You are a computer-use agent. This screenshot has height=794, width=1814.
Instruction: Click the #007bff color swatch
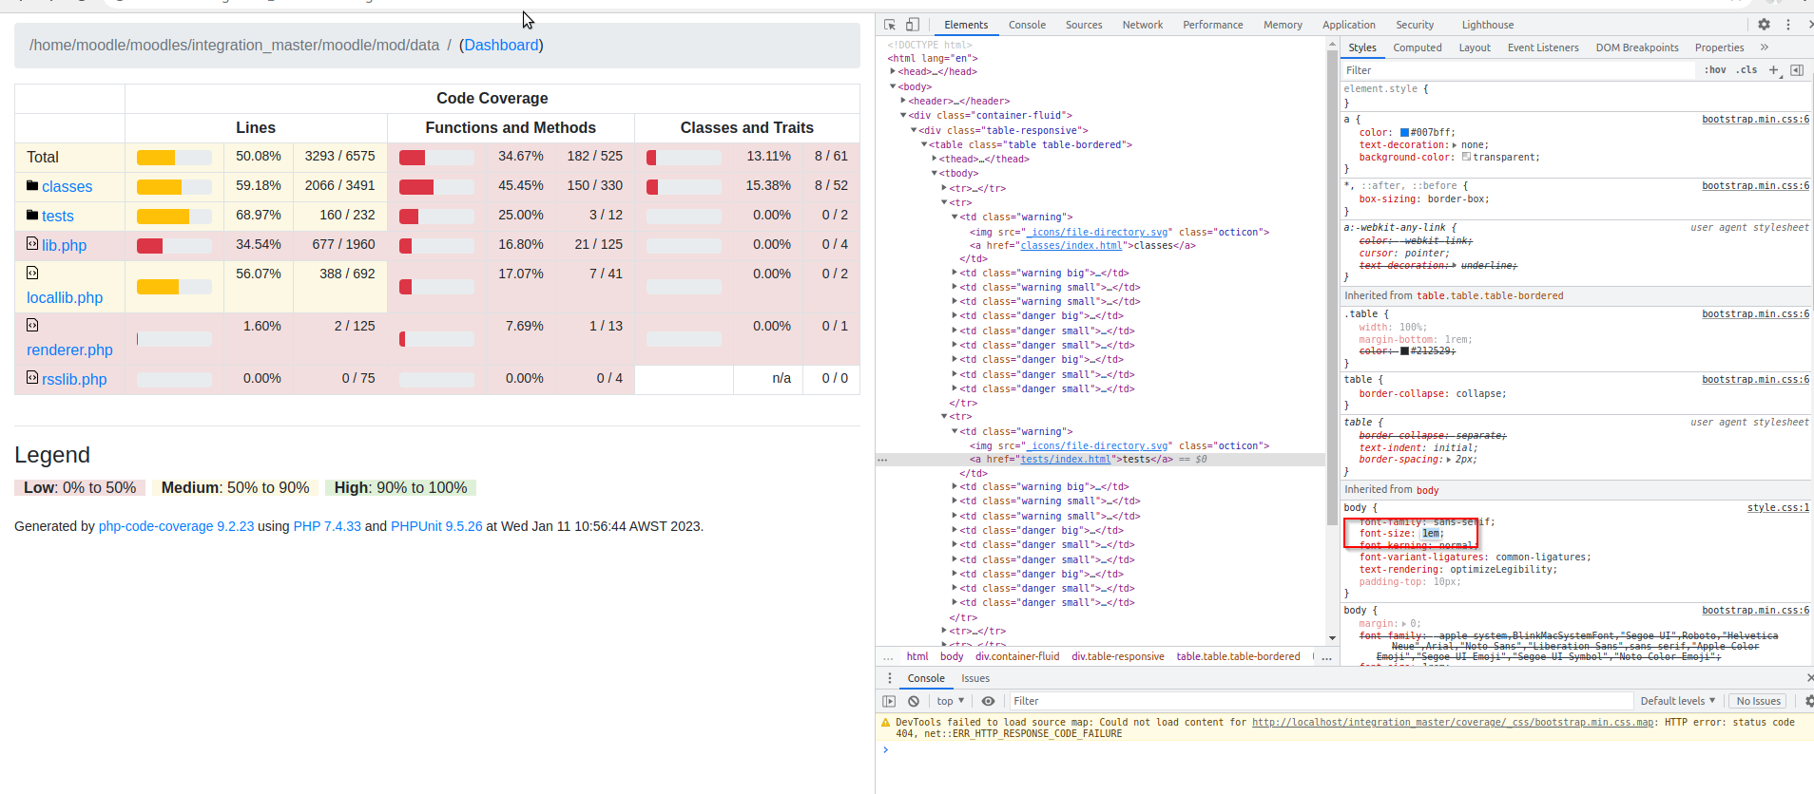(x=1405, y=133)
